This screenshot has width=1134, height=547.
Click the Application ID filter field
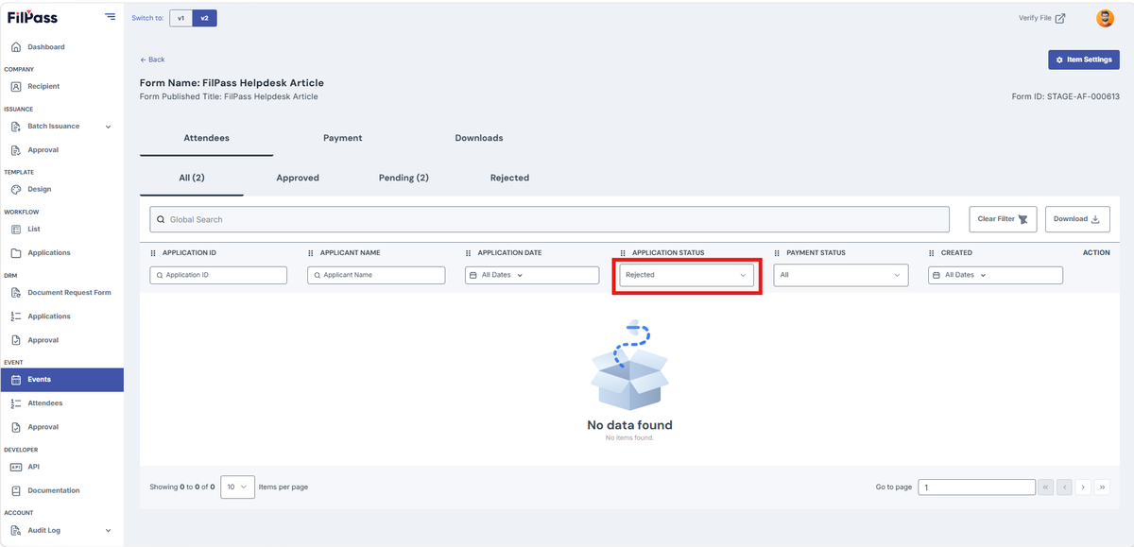218,275
